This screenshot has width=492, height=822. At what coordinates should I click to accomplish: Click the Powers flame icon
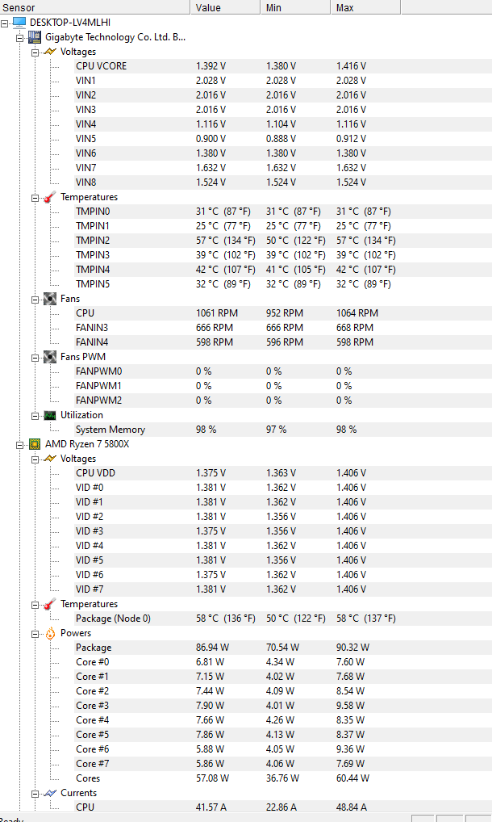click(50, 633)
